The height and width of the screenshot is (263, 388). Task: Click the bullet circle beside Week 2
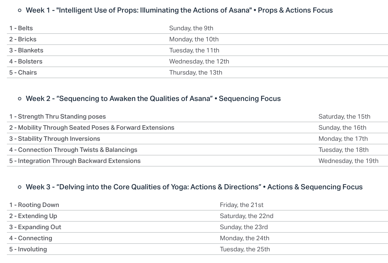[x=20, y=99]
